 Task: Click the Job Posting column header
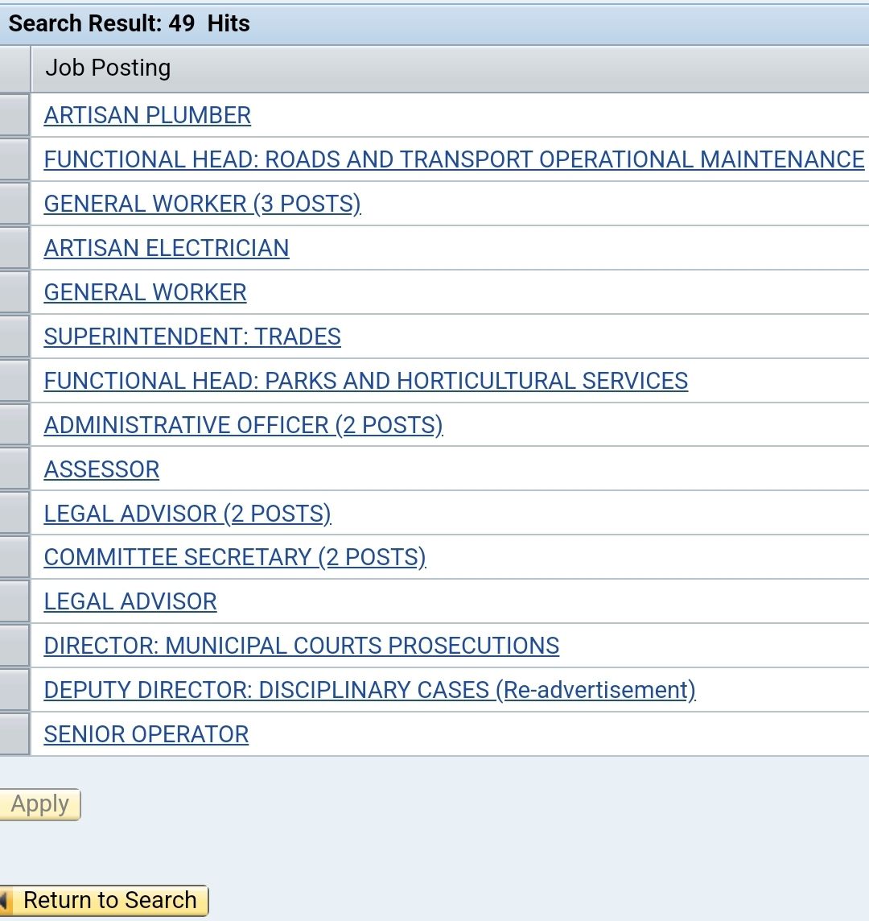[x=107, y=68]
